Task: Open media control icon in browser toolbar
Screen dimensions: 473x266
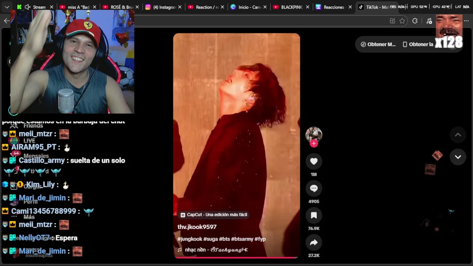Action: (429, 21)
